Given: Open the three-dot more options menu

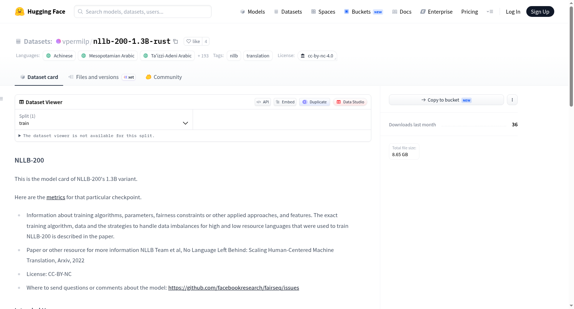Looking at the screenshot, I should coord(512,100).
